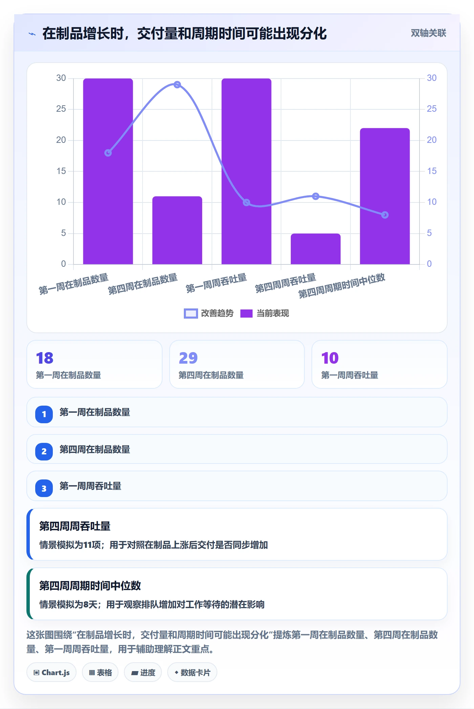Click the number 2 badge in the list
Viewport: 474px width, 709px height.
pyautogui.click(x=44, y=451)
